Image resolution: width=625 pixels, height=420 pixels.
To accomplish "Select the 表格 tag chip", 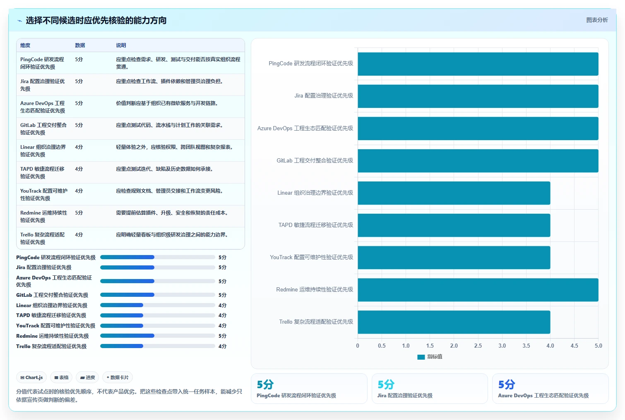I will [61, 377].
